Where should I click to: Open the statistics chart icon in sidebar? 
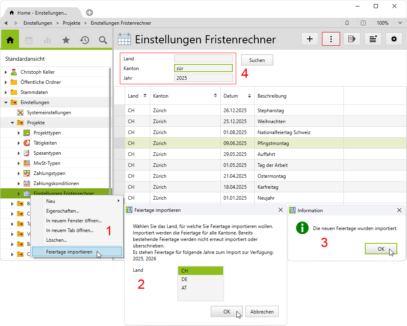[47, 40]
